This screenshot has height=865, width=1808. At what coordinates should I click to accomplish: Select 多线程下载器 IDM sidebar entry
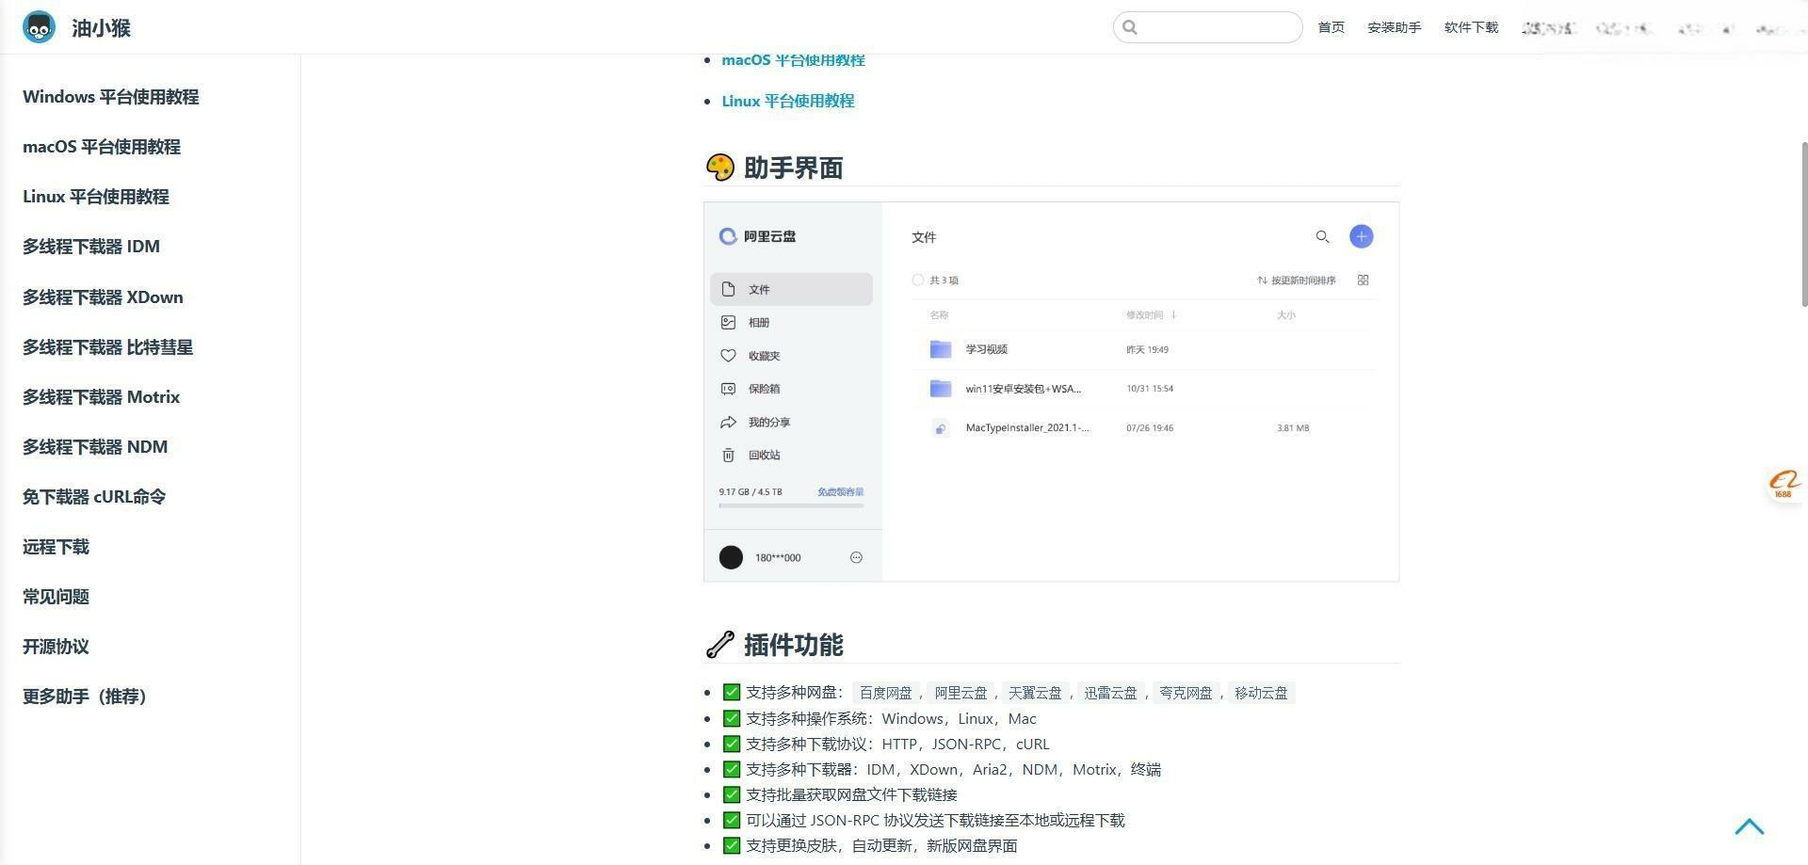tap(91, 247)
